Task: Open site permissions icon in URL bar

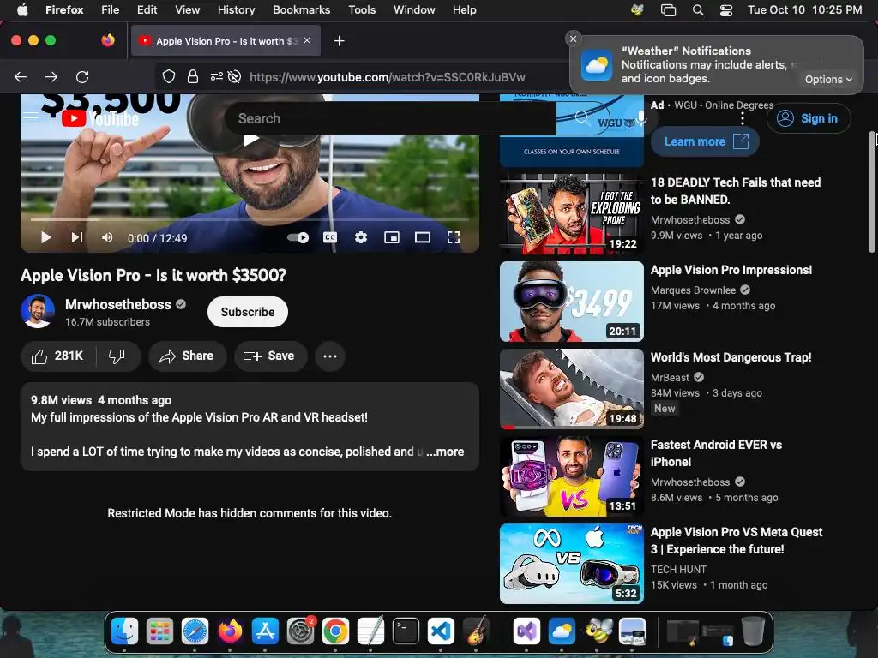Action: [x=217, y=76]
